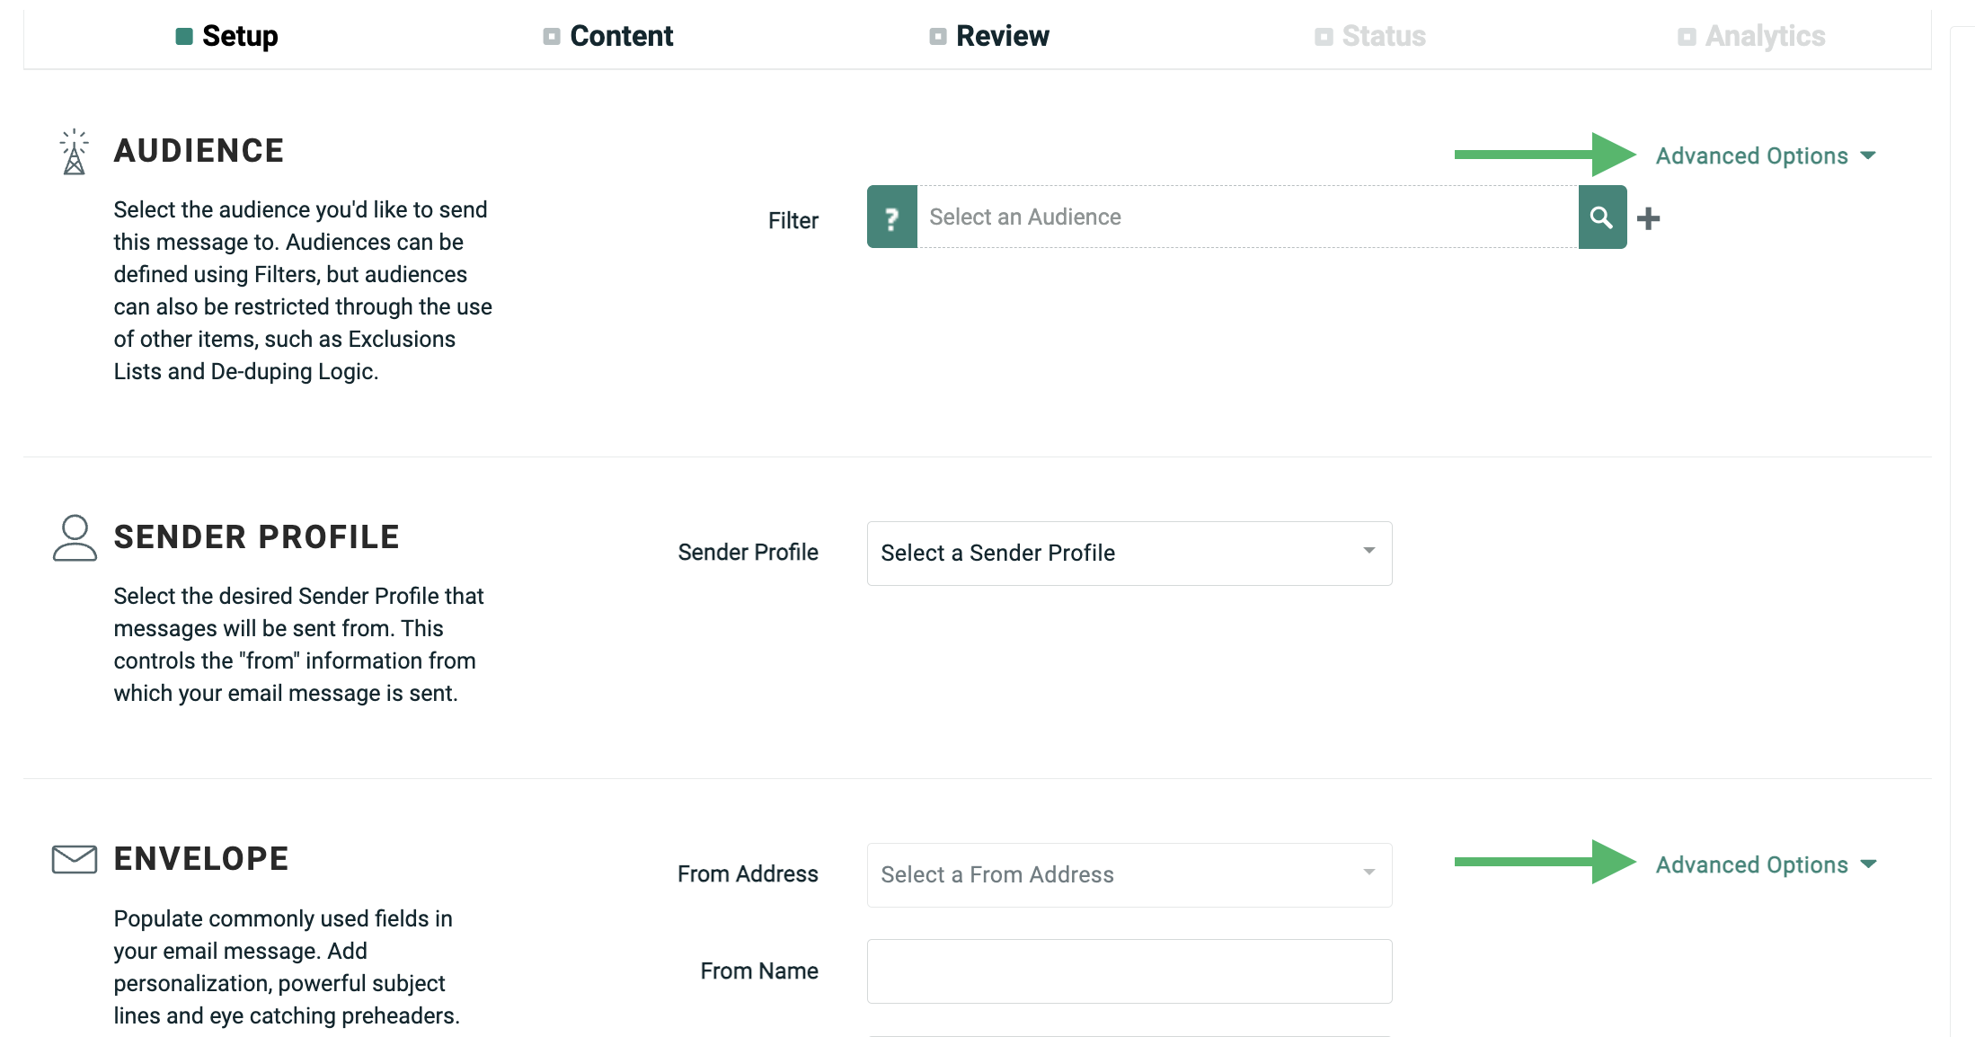Open the Status tab

[1383, 37]
